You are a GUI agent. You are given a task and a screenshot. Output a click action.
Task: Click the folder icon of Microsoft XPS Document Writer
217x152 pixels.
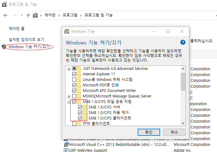(x=79, y=91)
